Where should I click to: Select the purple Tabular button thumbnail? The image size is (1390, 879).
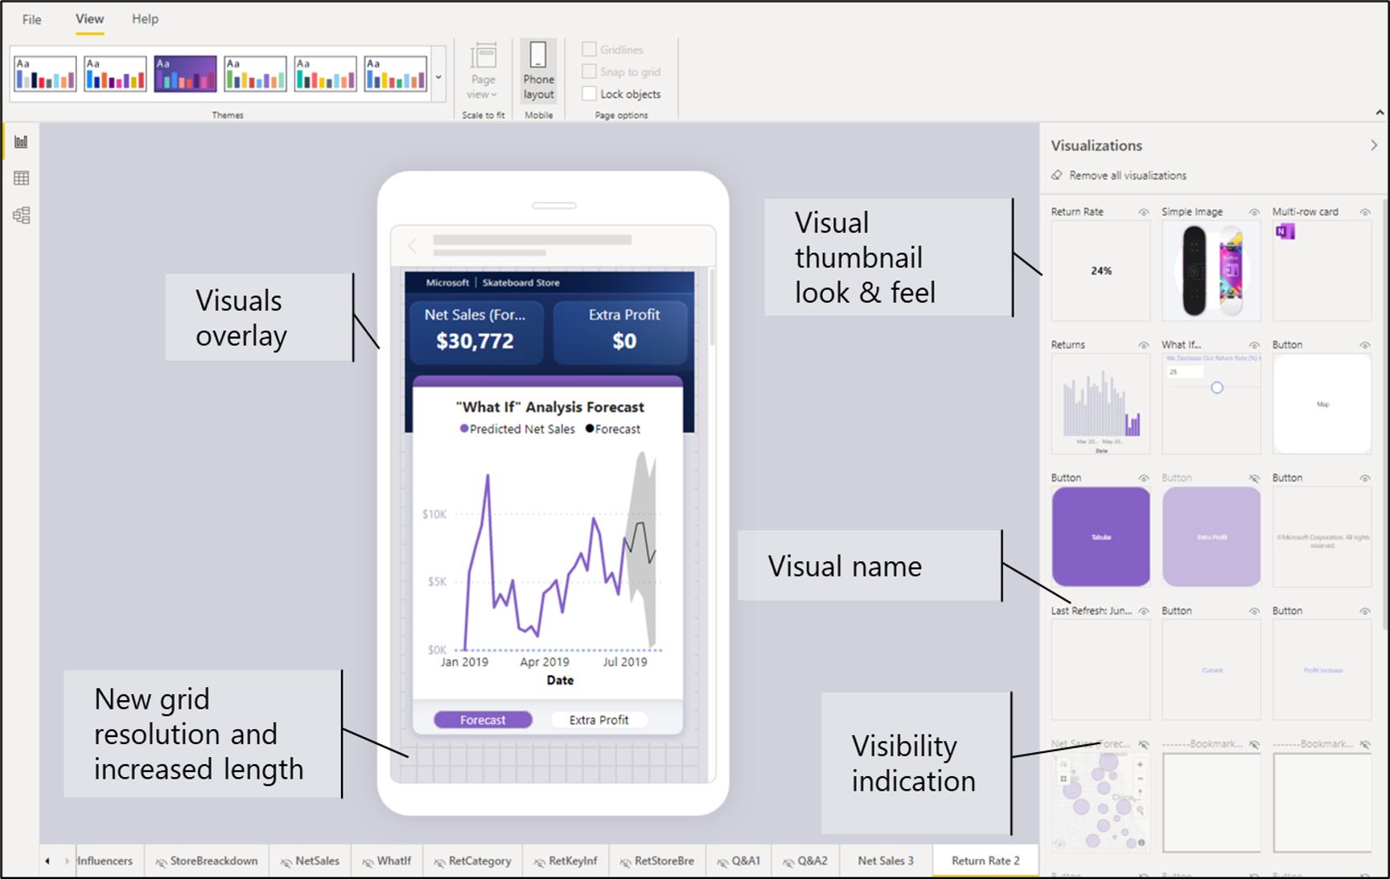pos(1100,537)
